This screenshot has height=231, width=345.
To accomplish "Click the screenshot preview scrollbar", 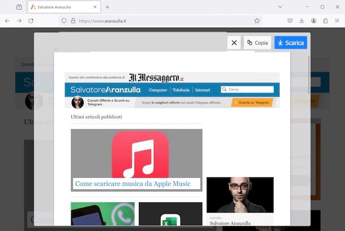I will (309, 75).
